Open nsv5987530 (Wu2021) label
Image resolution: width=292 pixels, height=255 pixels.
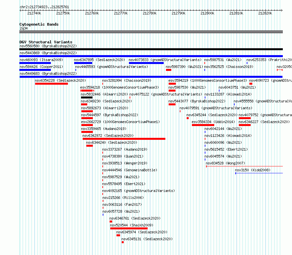[187, 87]
